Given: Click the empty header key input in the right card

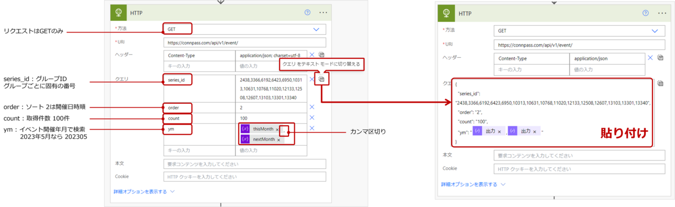Looking at the screenshot, I should click(531, 69).
